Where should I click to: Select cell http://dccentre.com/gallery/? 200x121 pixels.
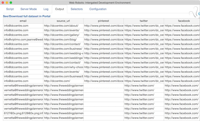coord(63,35)
